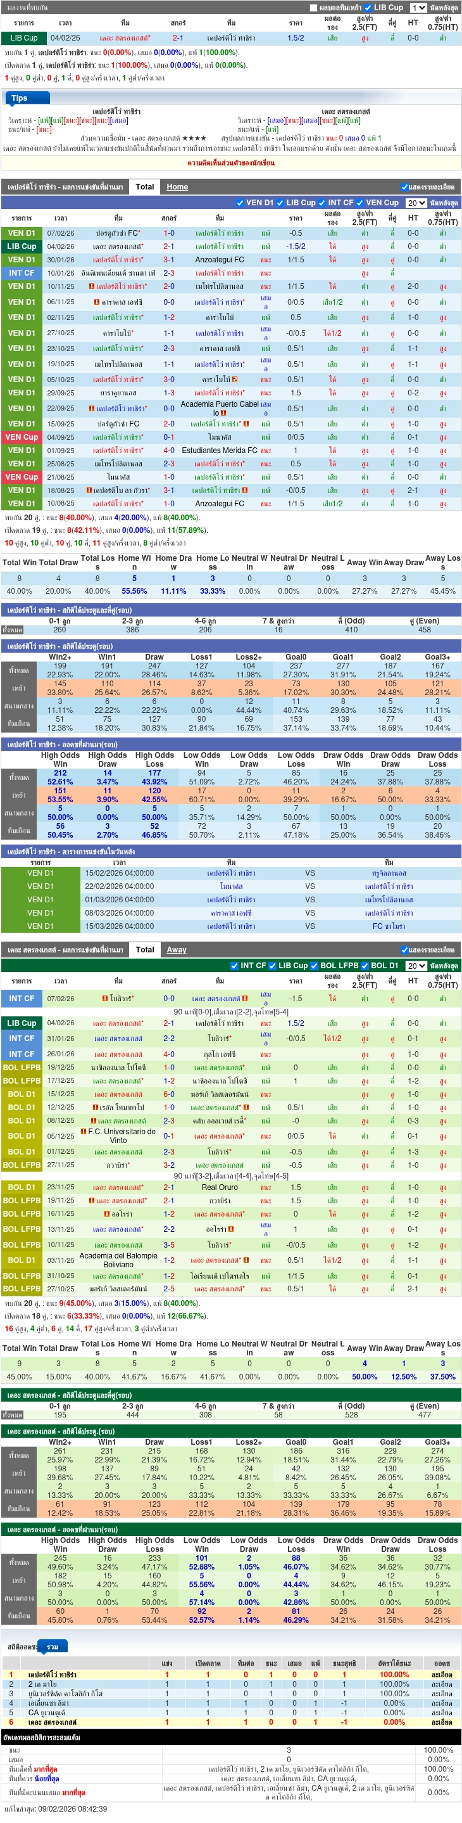Click the 15/02/2026 upcoming fixture row
This screenshot has height=1823, width=462.
click(231, 873)
